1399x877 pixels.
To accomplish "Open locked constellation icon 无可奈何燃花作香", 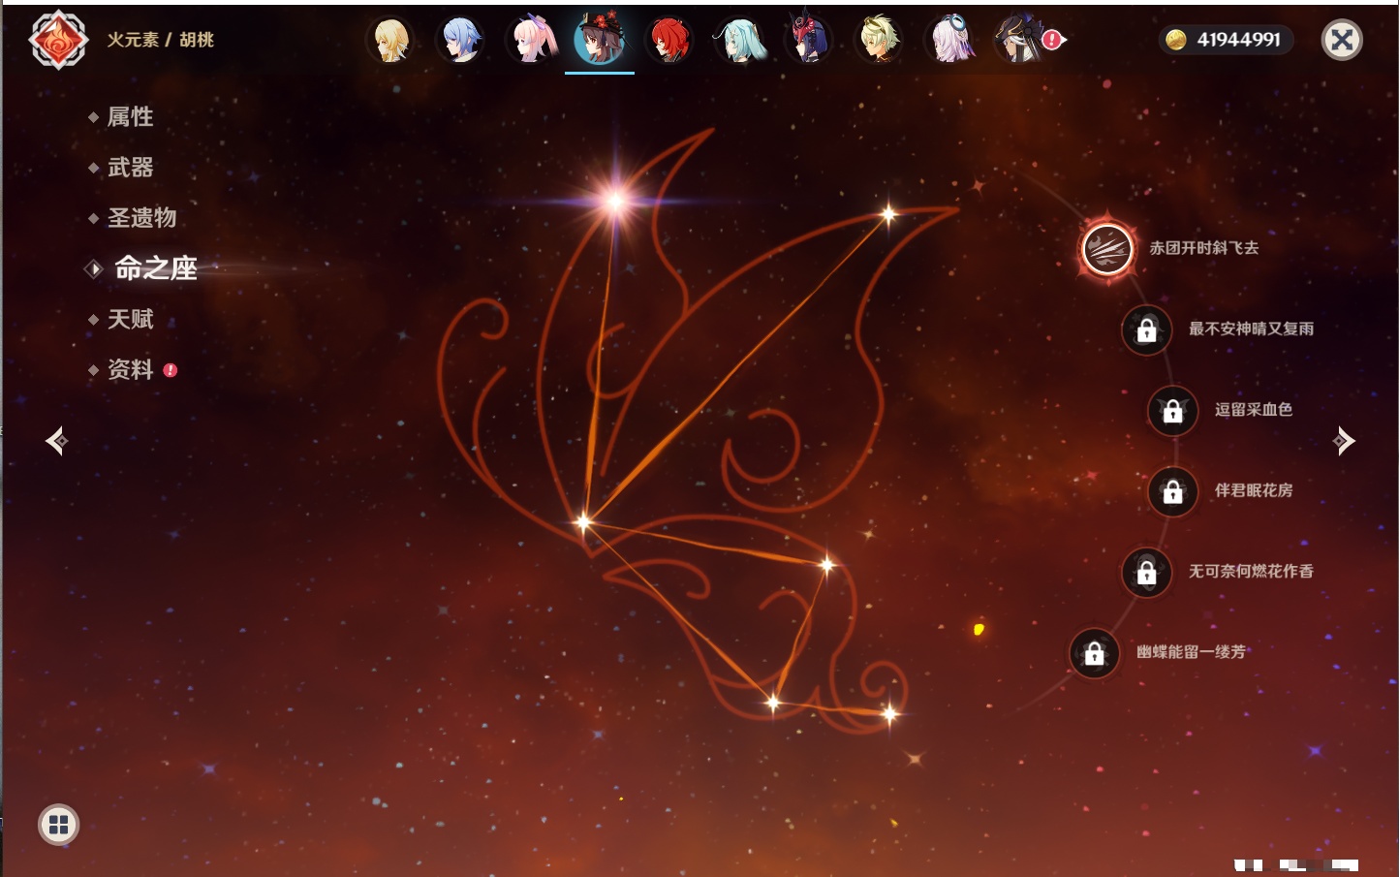I will coord(1146,573).
